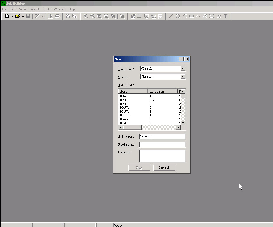
Task: Click the New document toolbar icon
Action: coord(7,16)
